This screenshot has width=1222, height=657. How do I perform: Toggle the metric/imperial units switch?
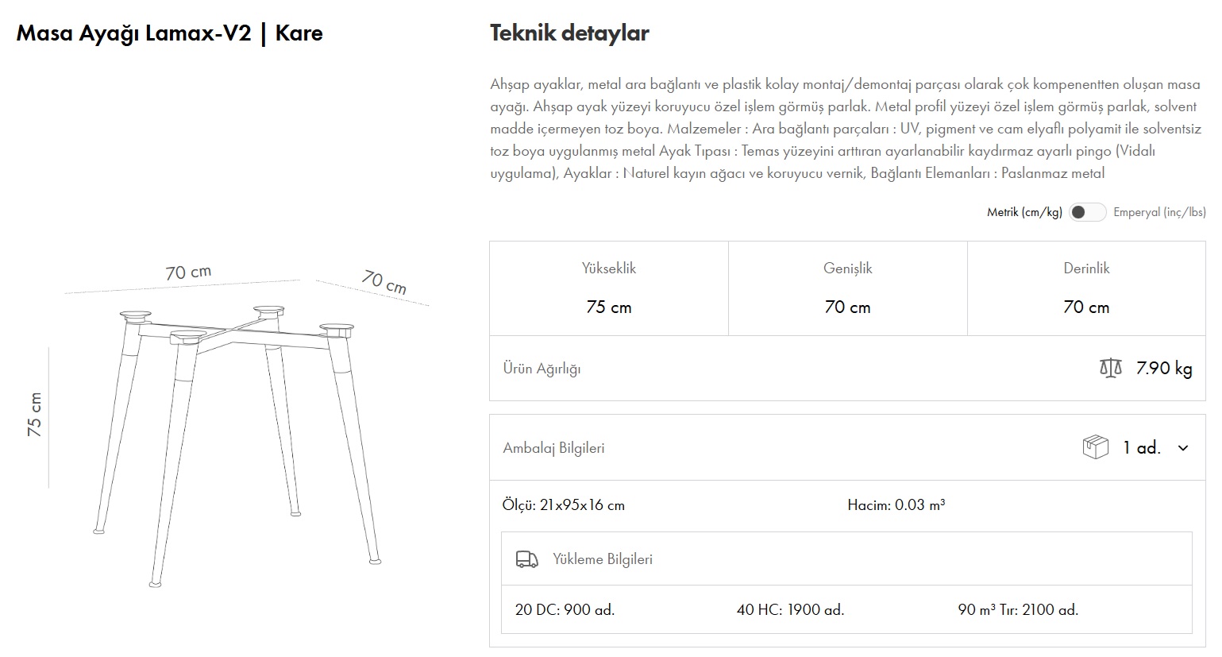click(x=1087, y=212)
